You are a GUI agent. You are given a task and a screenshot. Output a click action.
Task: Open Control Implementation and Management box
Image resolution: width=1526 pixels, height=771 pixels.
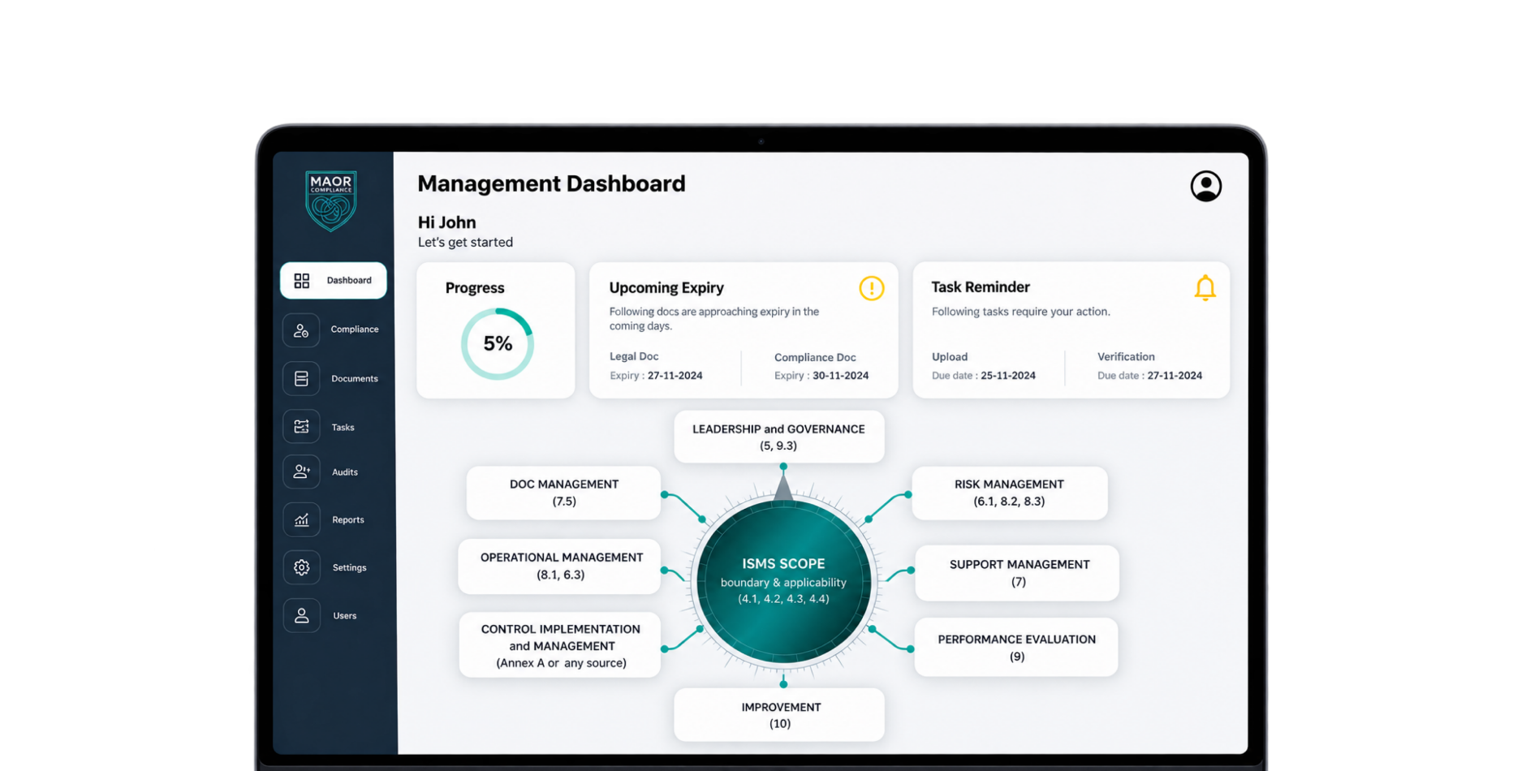coord(561,645)
